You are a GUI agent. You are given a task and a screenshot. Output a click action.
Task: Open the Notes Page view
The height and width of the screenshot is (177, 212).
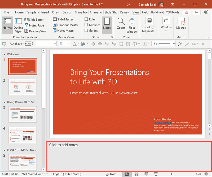[x=35, y=25]
